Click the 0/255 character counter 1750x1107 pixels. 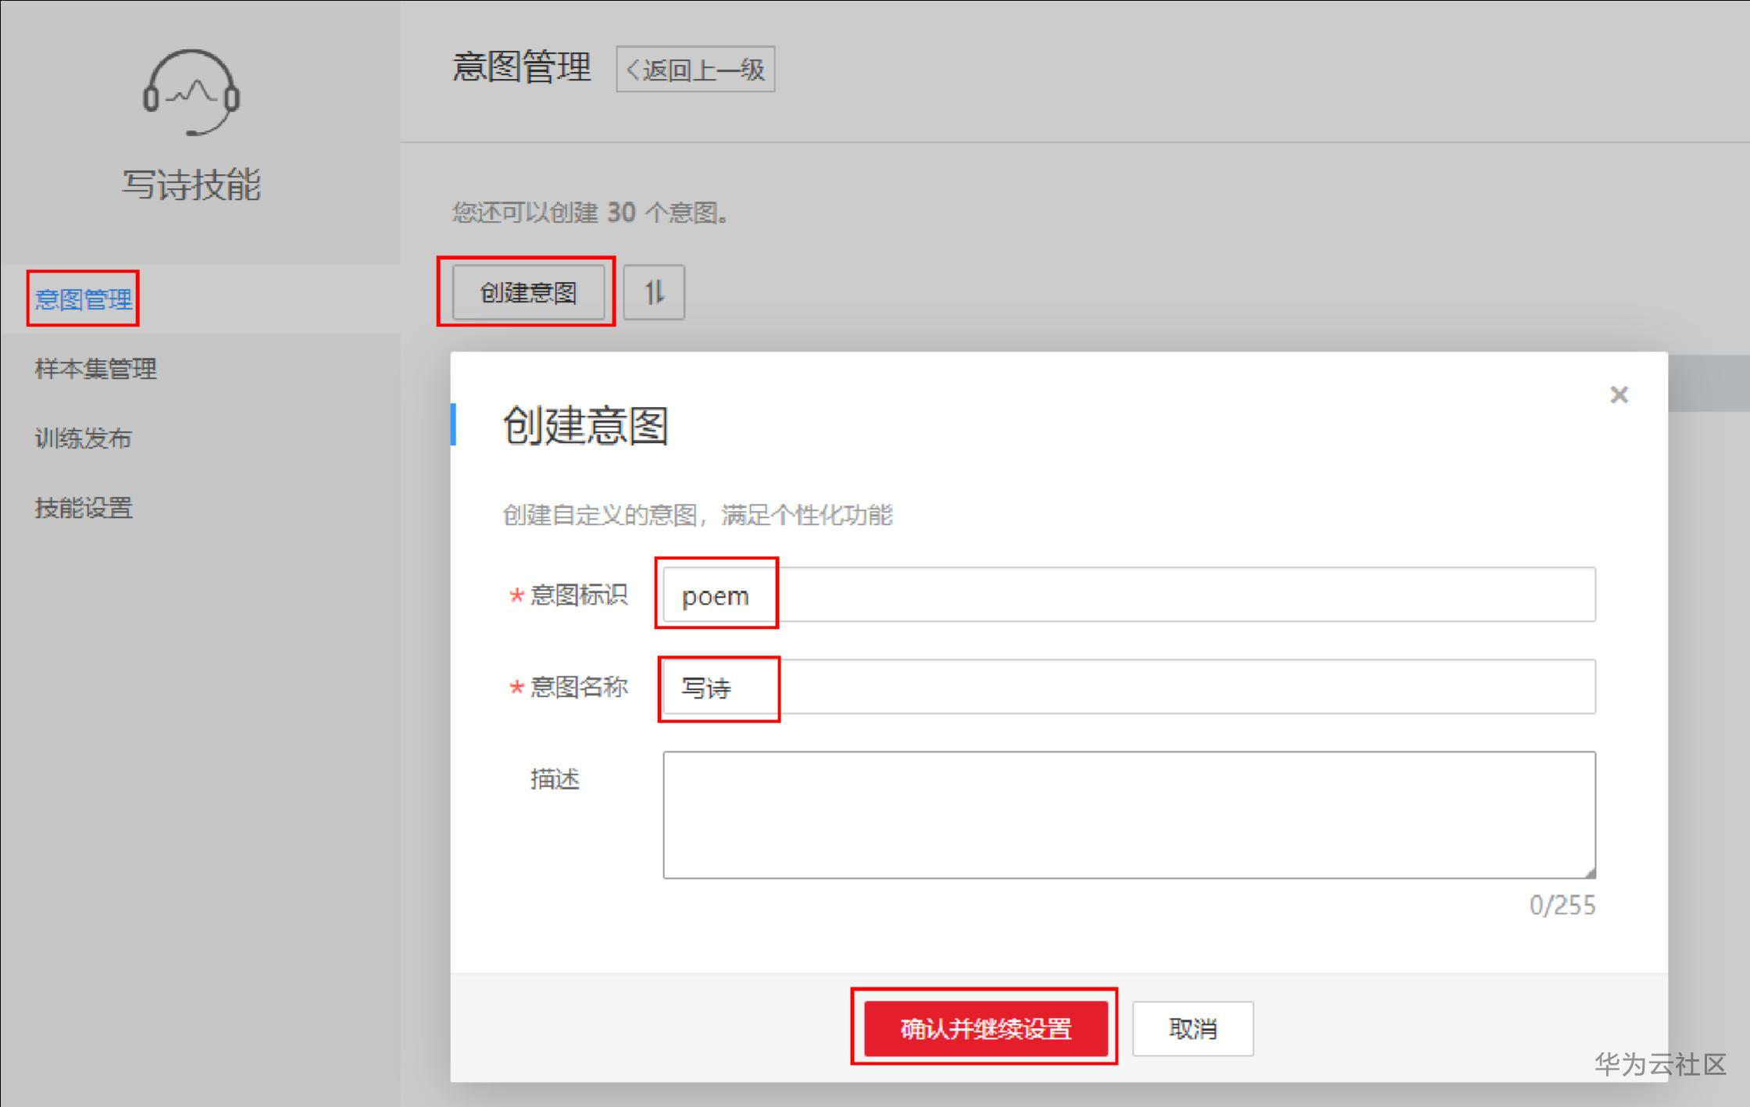[x=1562, y=905]
